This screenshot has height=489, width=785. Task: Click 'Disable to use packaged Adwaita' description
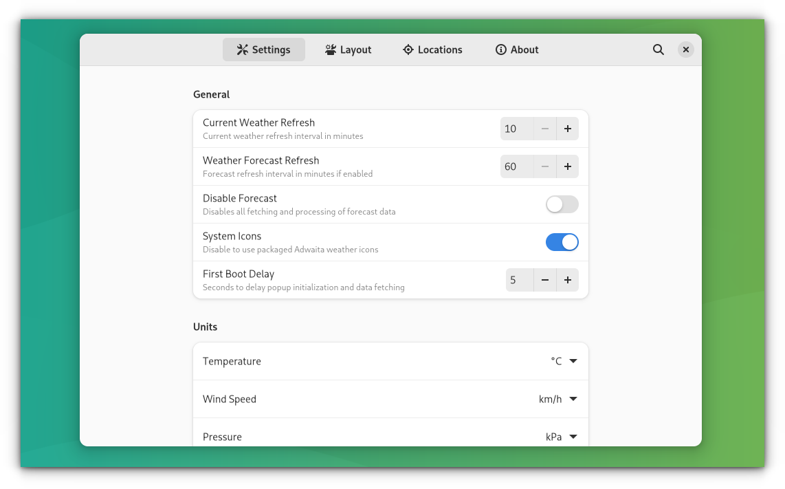290,250
